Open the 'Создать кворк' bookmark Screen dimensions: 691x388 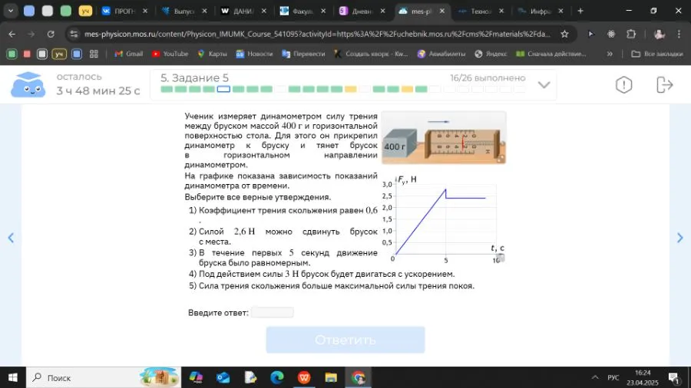click(x=371, y=54)
